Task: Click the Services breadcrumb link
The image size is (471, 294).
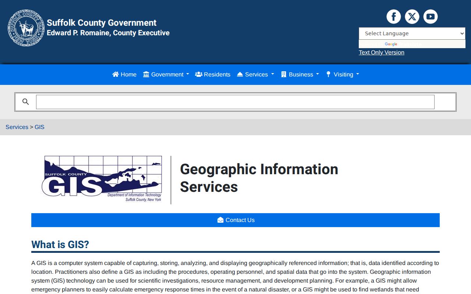Action: 17,127
